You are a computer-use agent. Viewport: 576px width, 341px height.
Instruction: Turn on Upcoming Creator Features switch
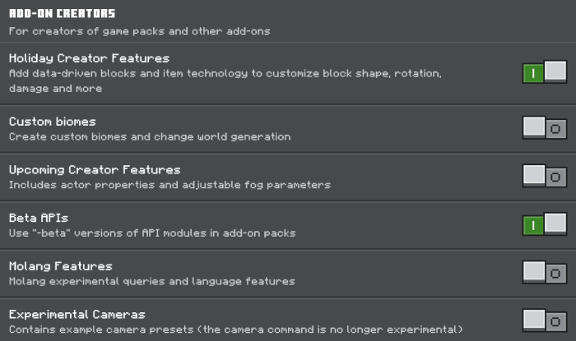click(x=544, y=176)
